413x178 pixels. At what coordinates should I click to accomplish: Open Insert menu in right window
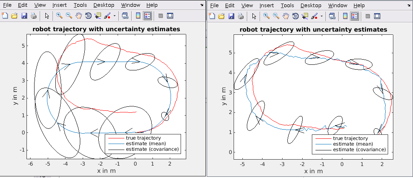coord(267,5)
